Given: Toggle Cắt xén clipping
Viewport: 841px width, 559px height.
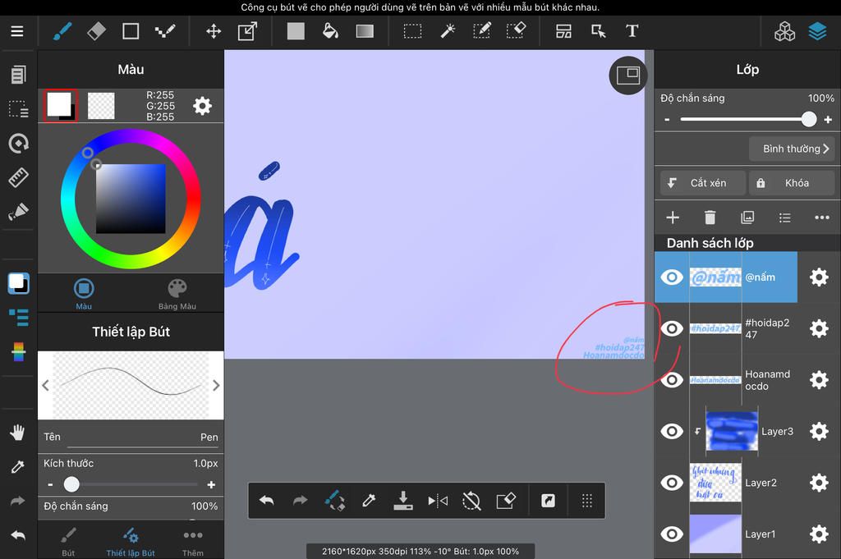Looking at the screenshot, I should 703,183.
